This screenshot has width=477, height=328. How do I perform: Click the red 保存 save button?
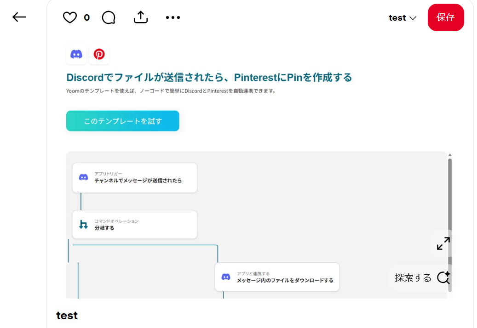[446, 17]
